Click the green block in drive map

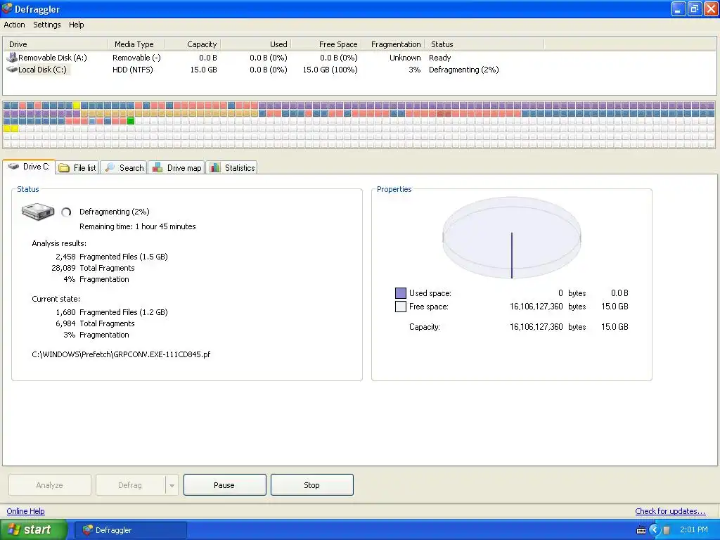131,121
